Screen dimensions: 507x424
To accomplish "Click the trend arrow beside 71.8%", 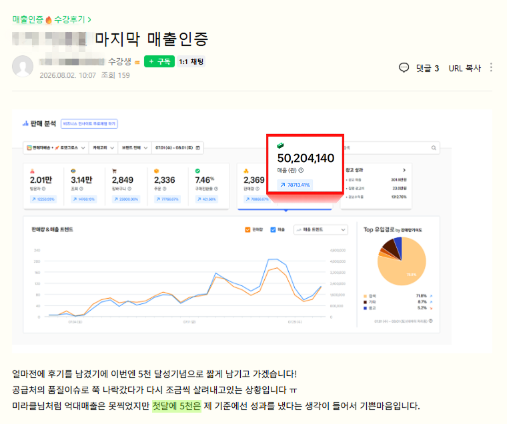I will 431,296.
